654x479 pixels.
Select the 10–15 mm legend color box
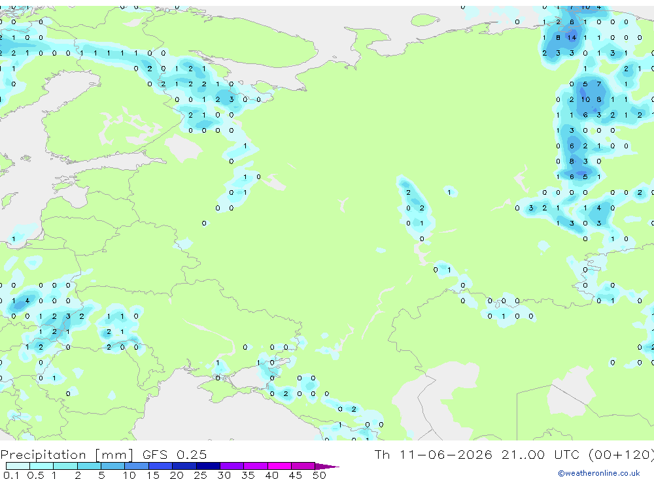click(x=137, y=466)
